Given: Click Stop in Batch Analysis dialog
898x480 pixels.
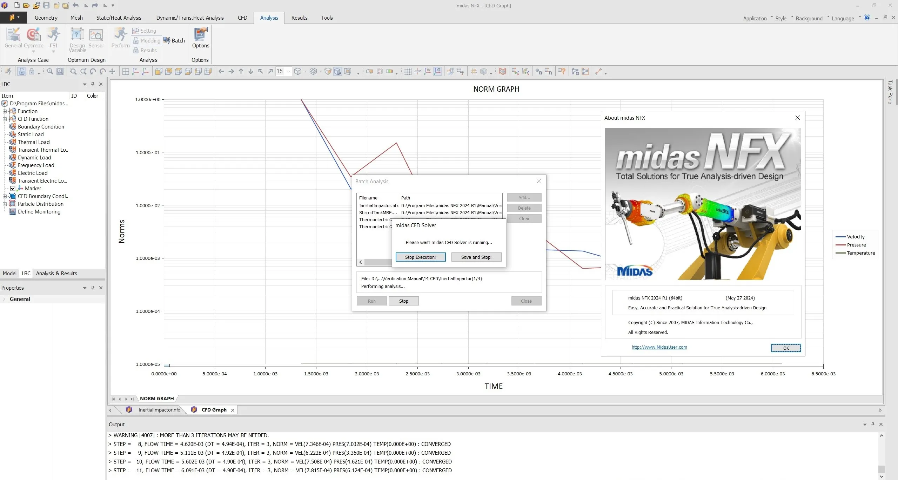Looking at the screenshot, I should click(403, 301).
